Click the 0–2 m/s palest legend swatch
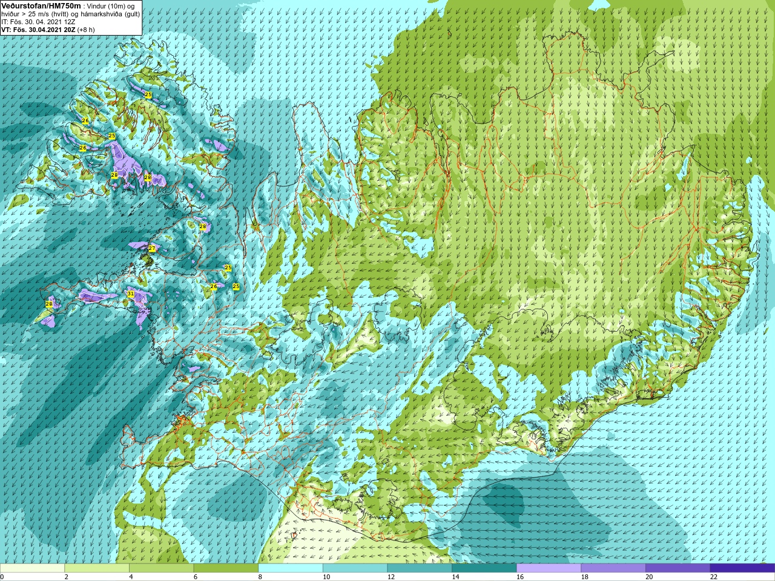Viewport: 775px width, 581px height. coord(32,568)
